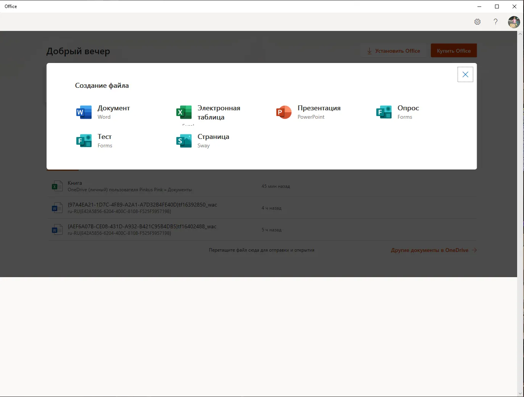The width and height of the screenshot is (524, 397).
Task: Minimize the Office window
Action: [x=479, y=6]
